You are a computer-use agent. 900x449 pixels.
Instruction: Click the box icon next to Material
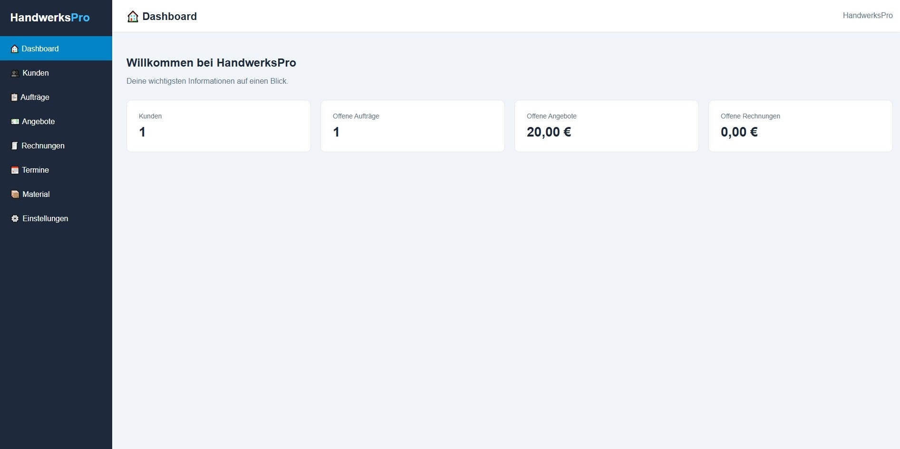pos(15,195)
